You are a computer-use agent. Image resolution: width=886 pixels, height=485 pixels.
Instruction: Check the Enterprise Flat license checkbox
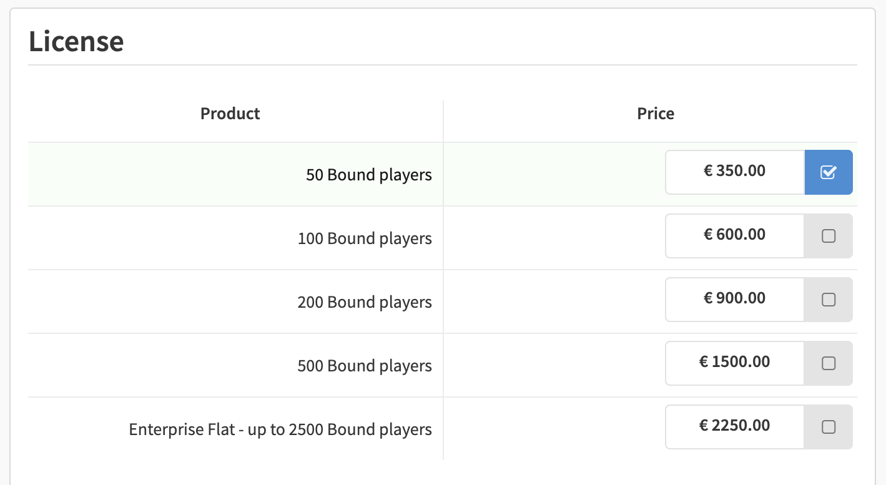click(x=828, y=427)
